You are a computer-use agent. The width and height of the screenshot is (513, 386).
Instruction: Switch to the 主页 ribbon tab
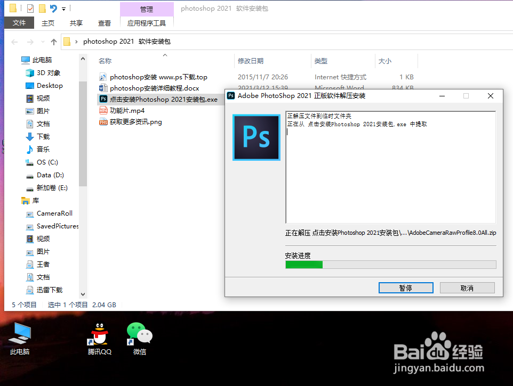click(48, 23)
